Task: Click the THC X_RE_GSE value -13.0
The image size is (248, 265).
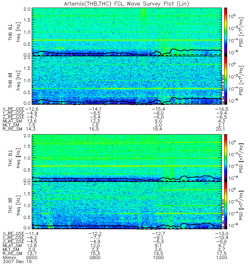Action: click(222, 234)
